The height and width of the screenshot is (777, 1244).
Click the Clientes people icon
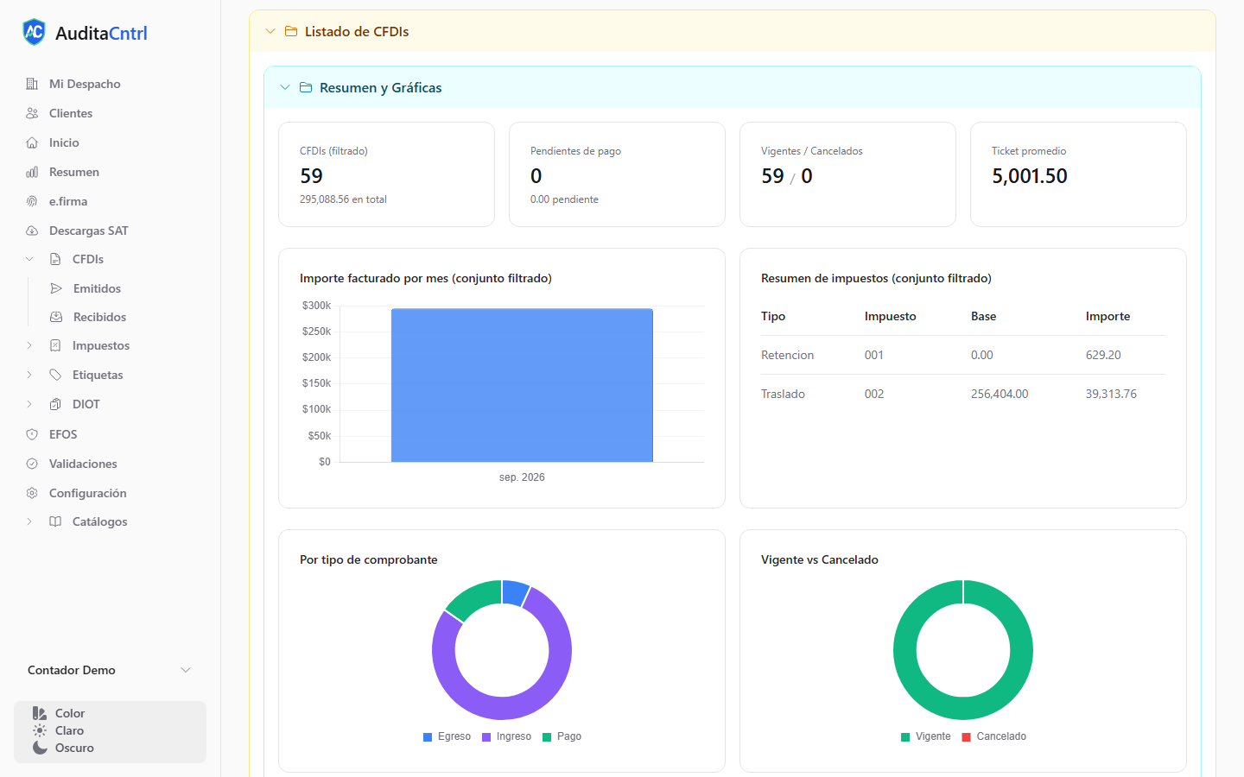point(32,113)
